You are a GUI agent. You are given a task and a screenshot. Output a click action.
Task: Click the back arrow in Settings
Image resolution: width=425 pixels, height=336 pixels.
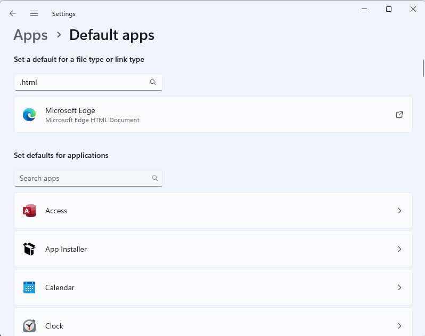(13, 13)
